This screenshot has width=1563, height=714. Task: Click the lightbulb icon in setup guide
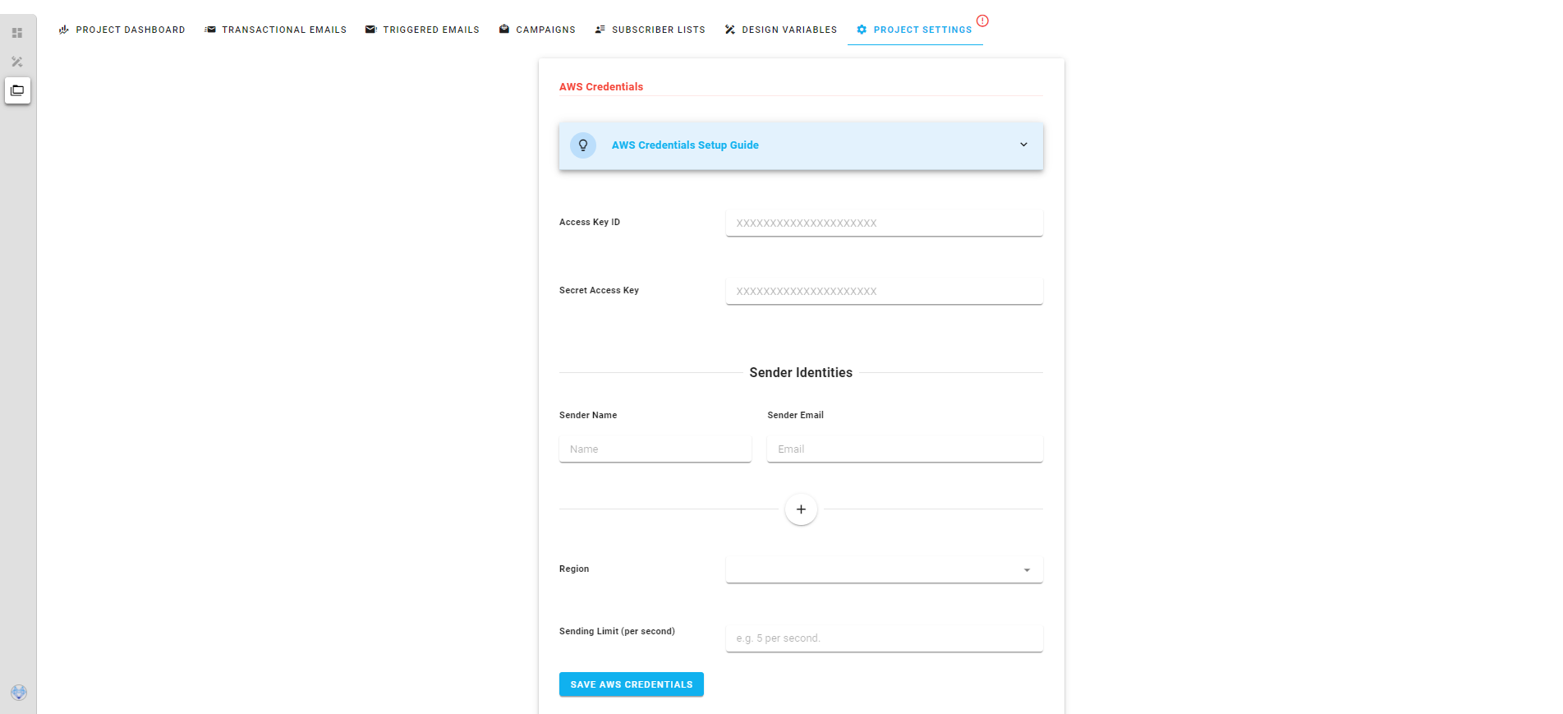tap(583, 145)
